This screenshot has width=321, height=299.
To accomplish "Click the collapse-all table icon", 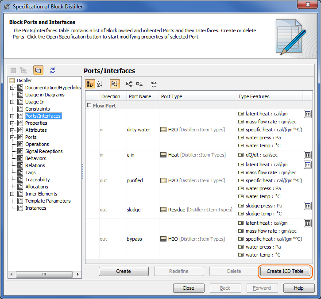I will (139, 84).
